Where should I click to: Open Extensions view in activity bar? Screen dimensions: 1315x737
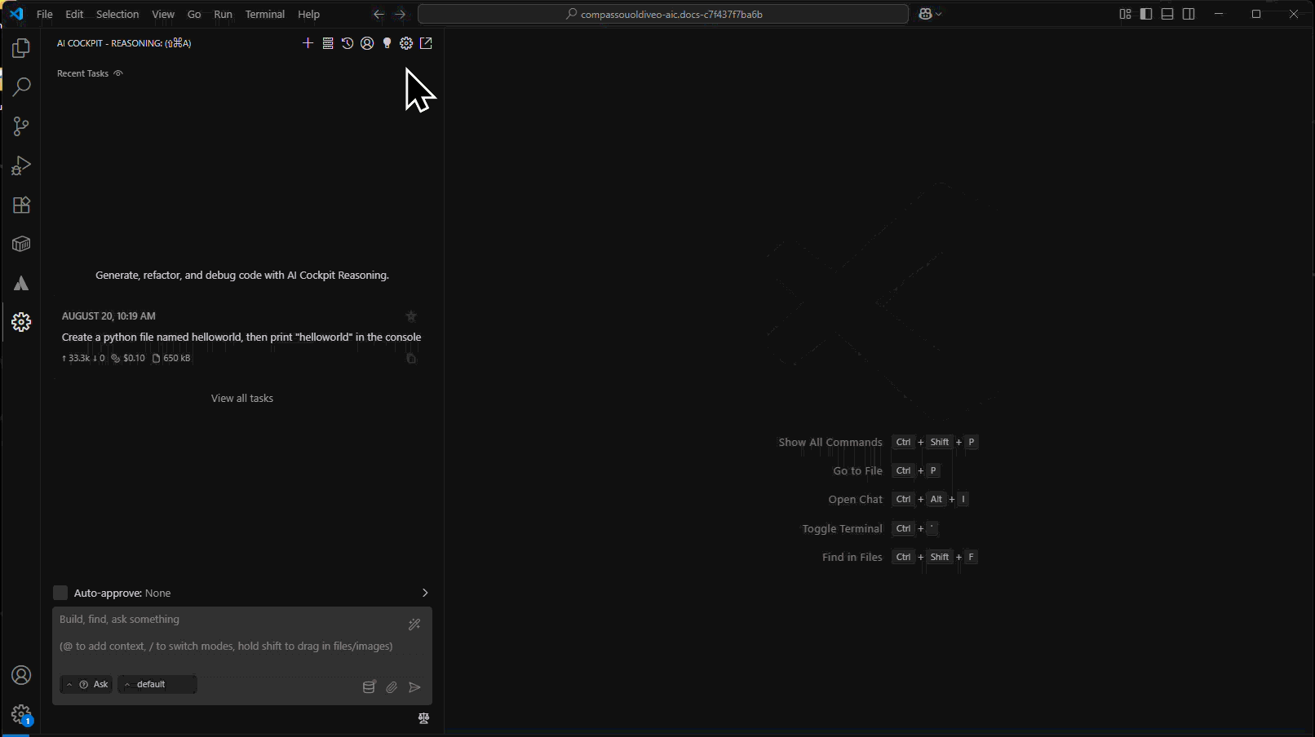pos(21,205)
